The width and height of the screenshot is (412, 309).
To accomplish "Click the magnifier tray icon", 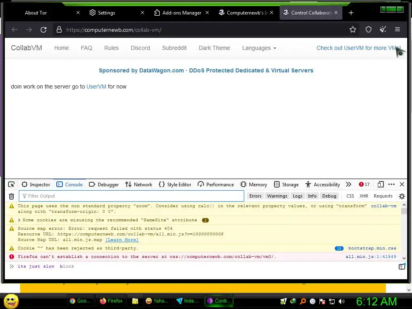I will point(303,301).
